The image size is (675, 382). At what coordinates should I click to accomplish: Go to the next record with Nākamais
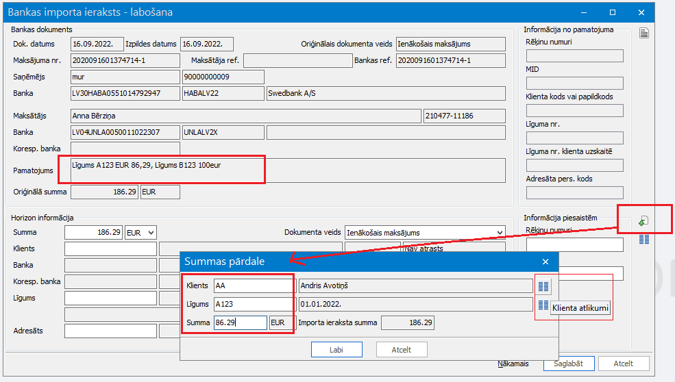coord(513,364)
